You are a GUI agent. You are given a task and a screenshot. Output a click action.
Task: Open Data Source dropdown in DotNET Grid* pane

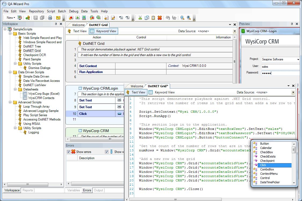[x=293, y=92]
